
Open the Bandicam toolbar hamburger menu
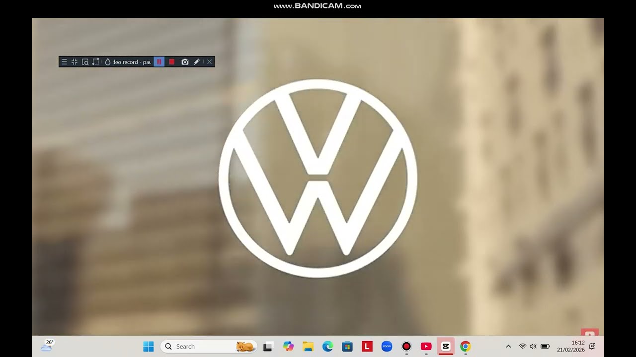[64, 62]
